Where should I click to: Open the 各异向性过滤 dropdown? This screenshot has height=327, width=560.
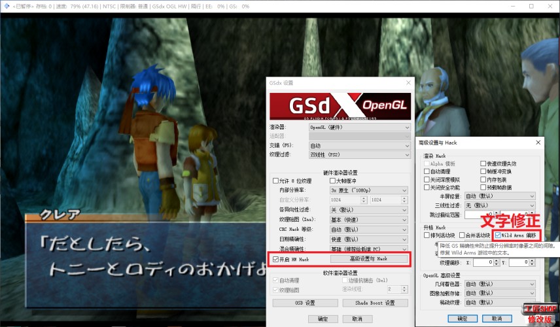point(368,210)
